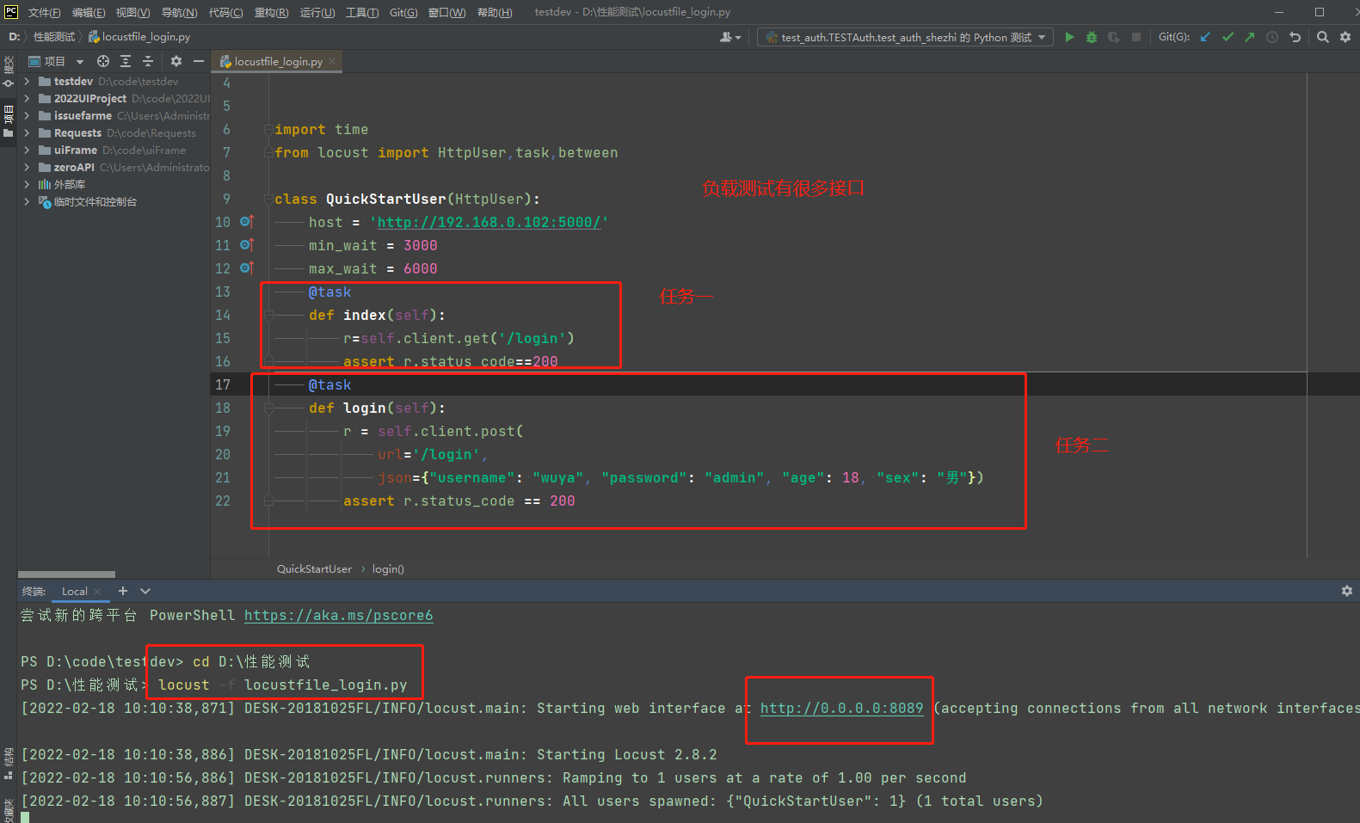The image size is (1360, 823).
Task: Open the terminal sessions dropdown arrow
Action: coord(145,591)
